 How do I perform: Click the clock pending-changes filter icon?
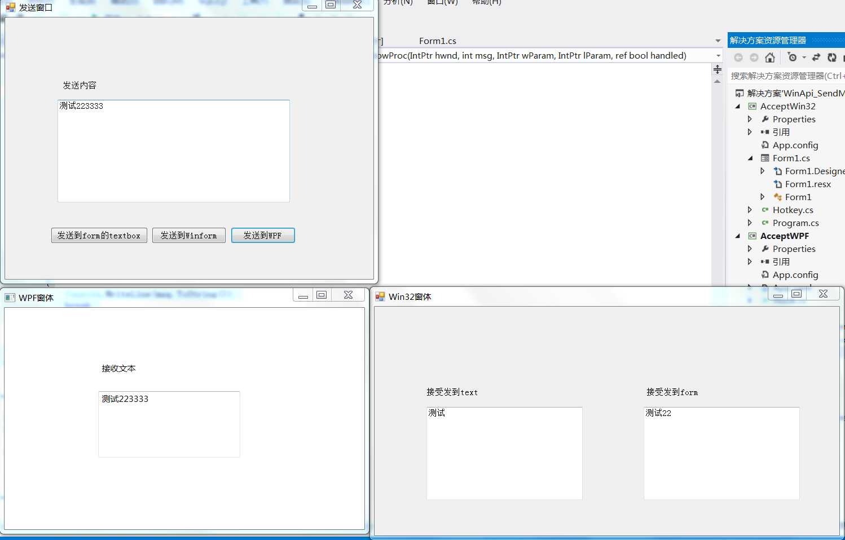click(x=792, y=57)
